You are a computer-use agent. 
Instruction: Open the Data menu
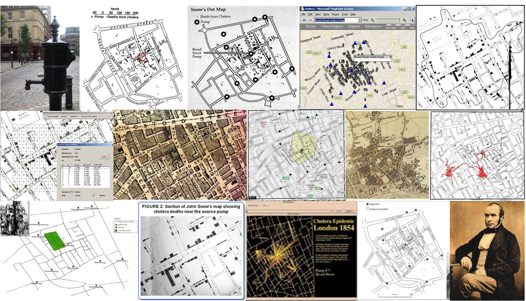pyautogui.click(x=326, y=14)
